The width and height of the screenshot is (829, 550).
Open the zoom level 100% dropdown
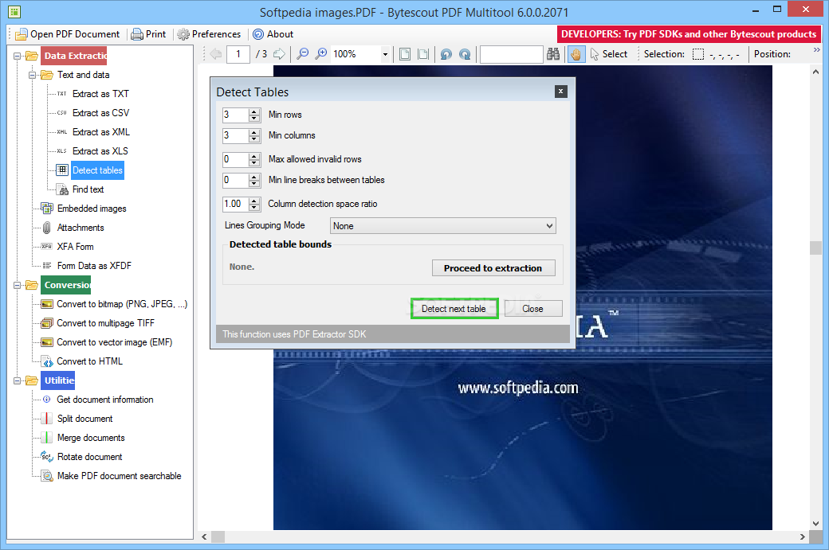385,54
